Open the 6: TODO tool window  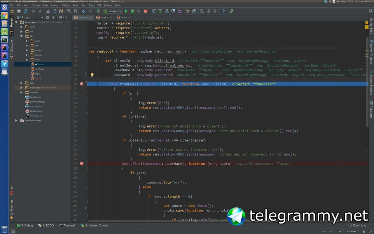coord(46,226)
